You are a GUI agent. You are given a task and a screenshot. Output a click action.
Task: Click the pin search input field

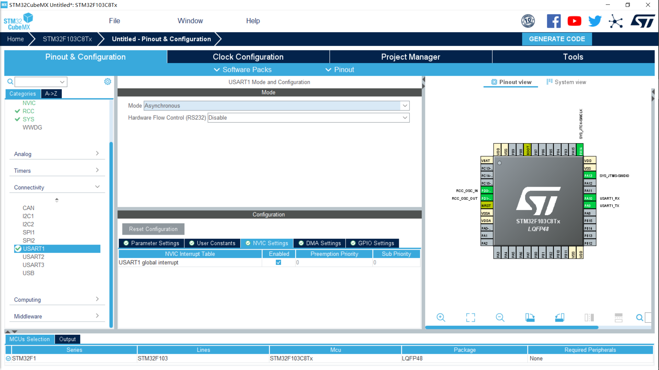648,318
